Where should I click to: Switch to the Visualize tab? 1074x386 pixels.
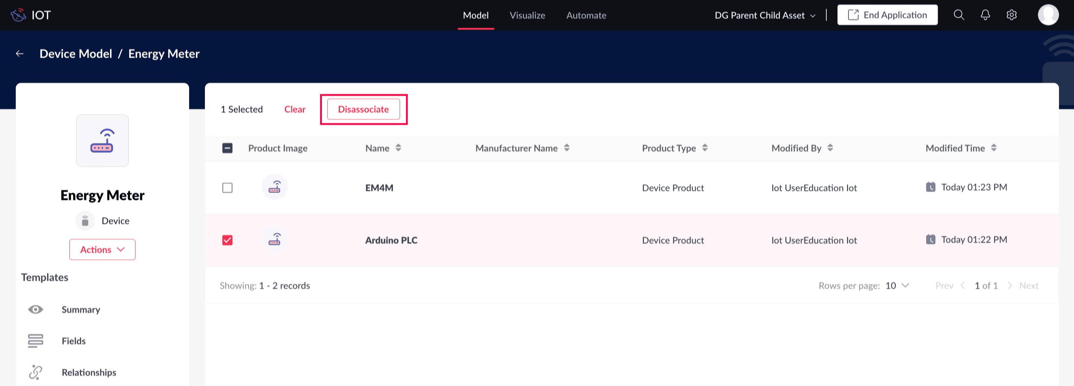527,15
